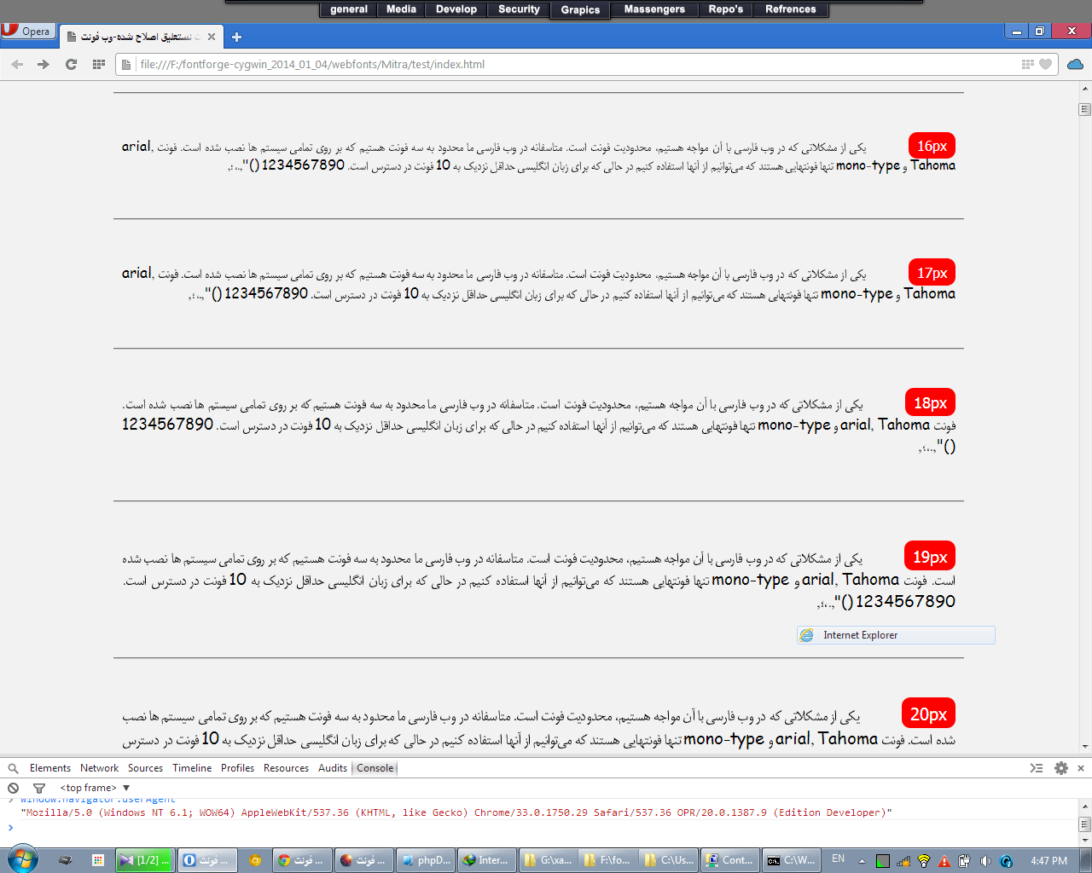Open a new browser tab
The height and width of the screenshot is (873, 1092).
[x=236, y=37]
